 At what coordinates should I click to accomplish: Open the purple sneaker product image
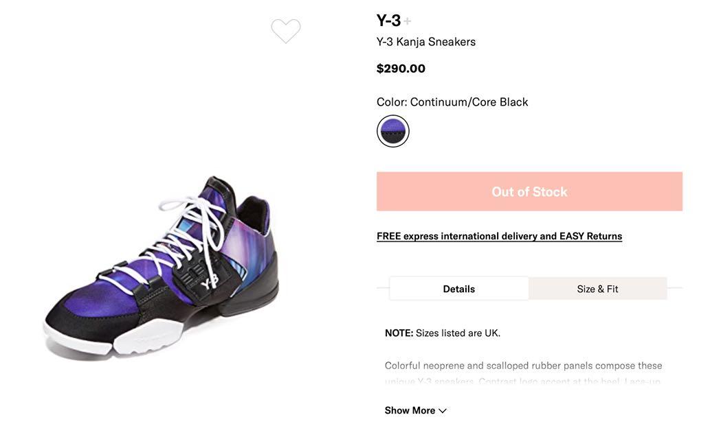(162, 266)
